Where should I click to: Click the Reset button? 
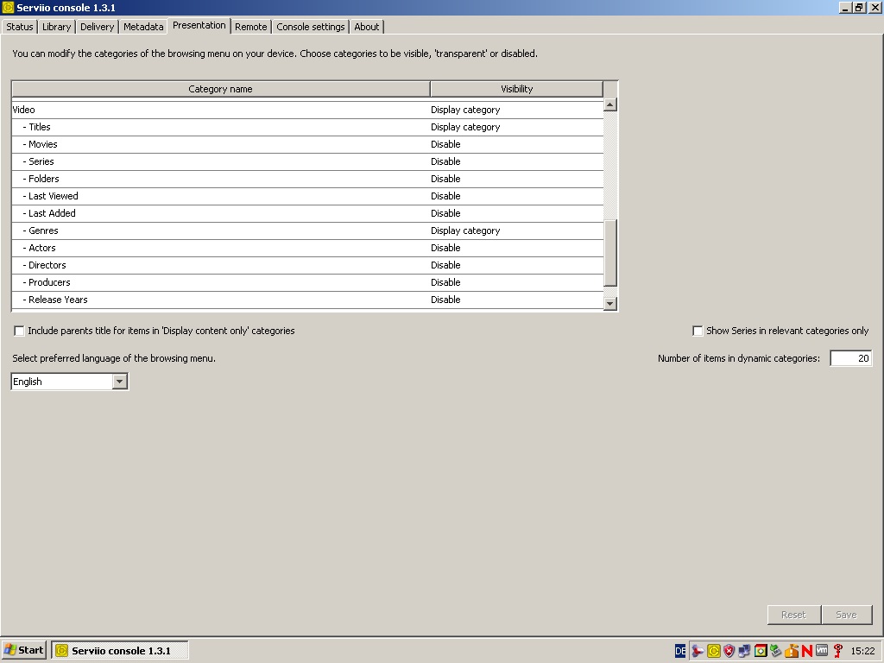pyautogui.click(x=793, y=615)
